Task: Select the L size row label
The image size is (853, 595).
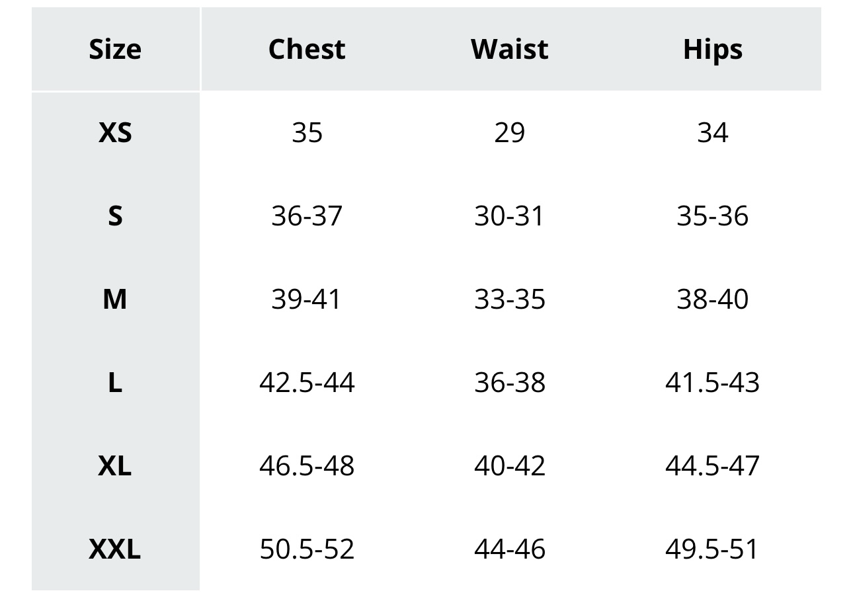Action: coord(115,383)
